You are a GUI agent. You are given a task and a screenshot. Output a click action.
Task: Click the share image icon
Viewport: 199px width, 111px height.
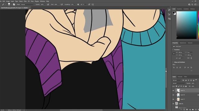point(189,4)
